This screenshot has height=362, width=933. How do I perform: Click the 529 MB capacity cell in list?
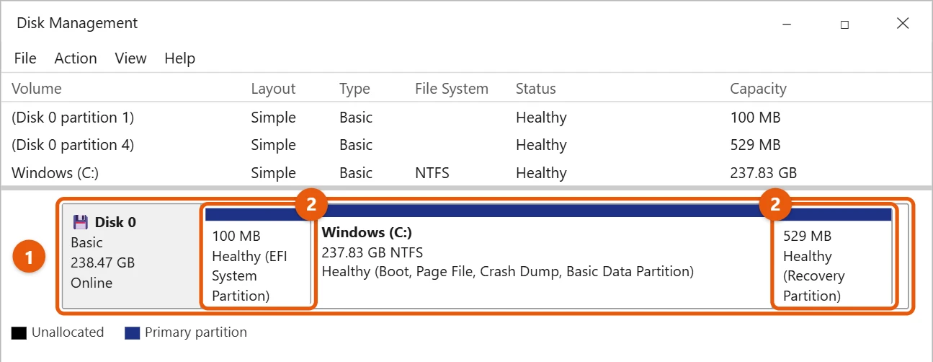(x=755, y=145)
